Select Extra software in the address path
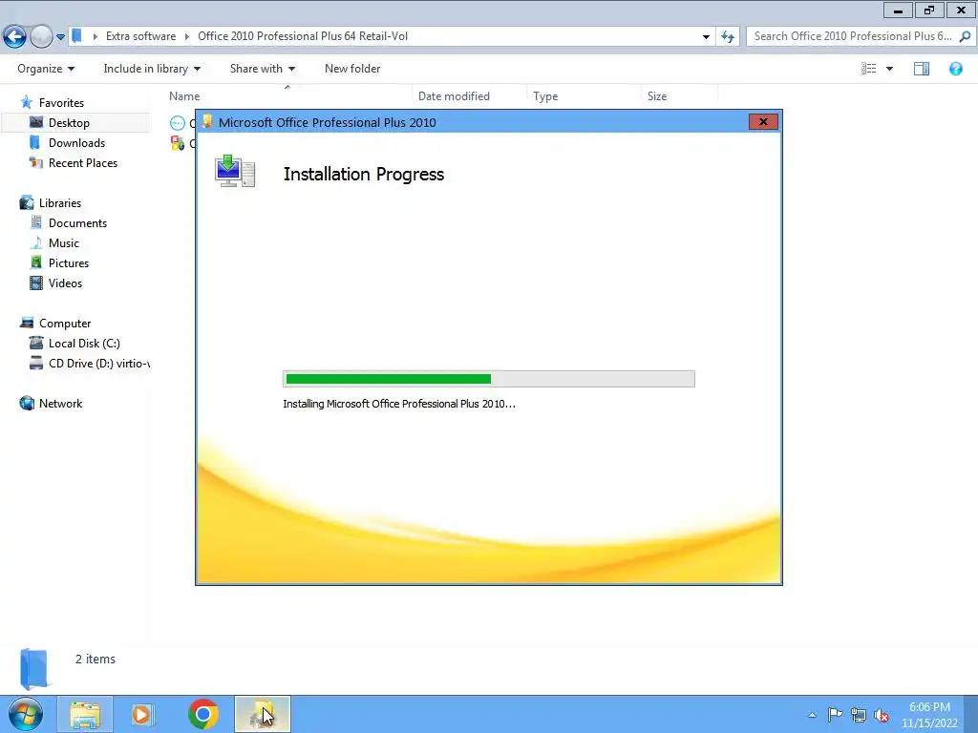 pos(140,36)
